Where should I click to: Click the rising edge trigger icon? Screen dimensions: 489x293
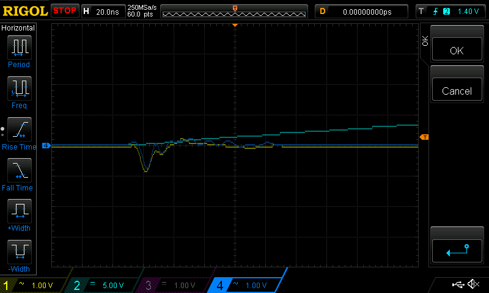tap(435, 12)
